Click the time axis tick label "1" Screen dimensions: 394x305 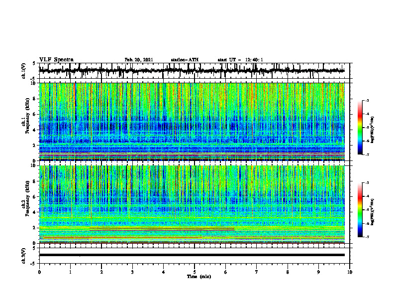click(x=70, y=272)
